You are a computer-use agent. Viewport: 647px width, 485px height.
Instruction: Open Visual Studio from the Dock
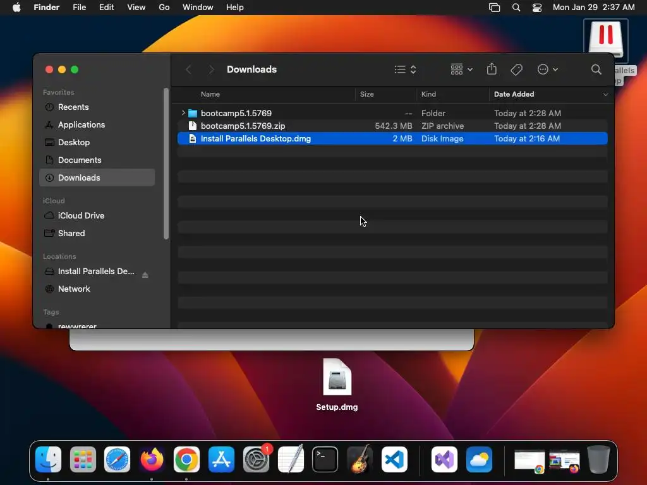(x=444, y=460)
